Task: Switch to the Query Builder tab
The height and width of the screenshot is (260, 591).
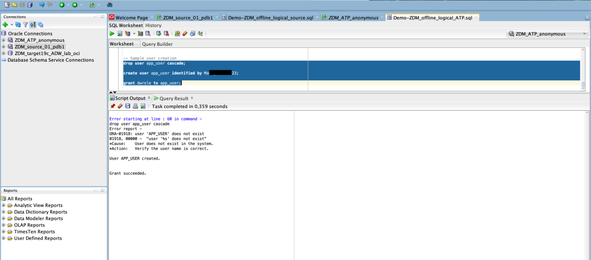Action: pos(157,44)
